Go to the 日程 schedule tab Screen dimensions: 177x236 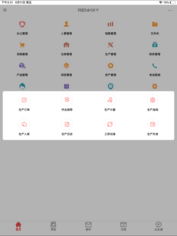pos(124,226)
